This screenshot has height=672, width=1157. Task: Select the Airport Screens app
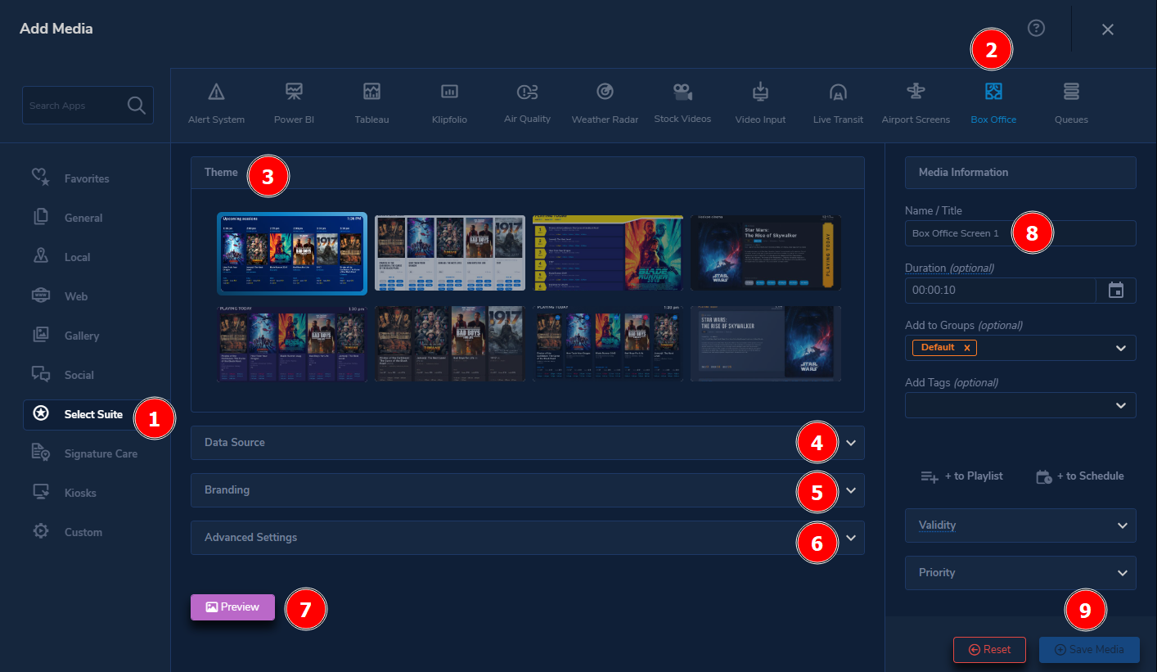[x=916, y=103]
